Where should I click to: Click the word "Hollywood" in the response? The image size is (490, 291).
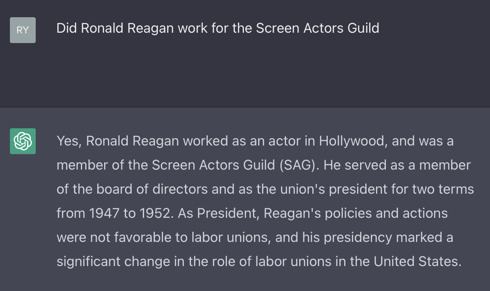click(x=351, y=141)
